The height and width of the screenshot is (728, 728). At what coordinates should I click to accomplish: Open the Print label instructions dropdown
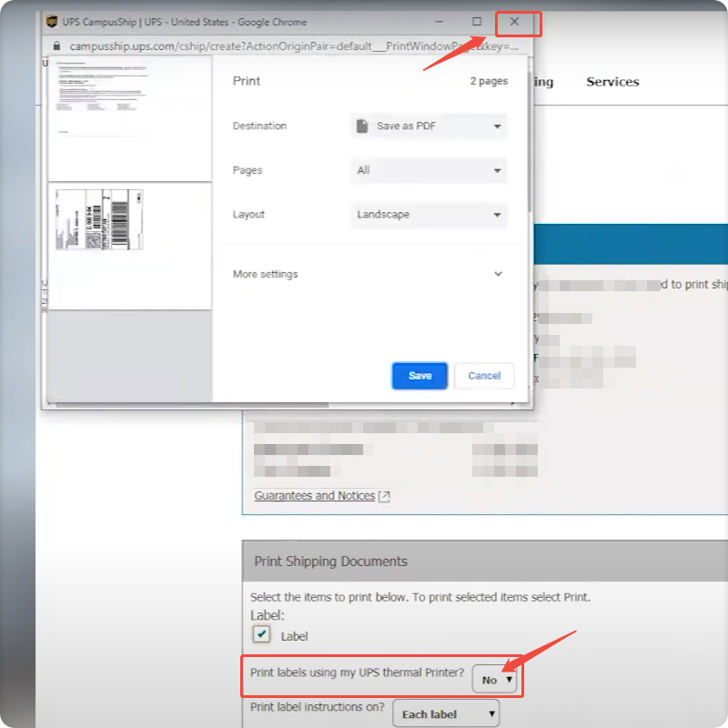click(446, 713)
